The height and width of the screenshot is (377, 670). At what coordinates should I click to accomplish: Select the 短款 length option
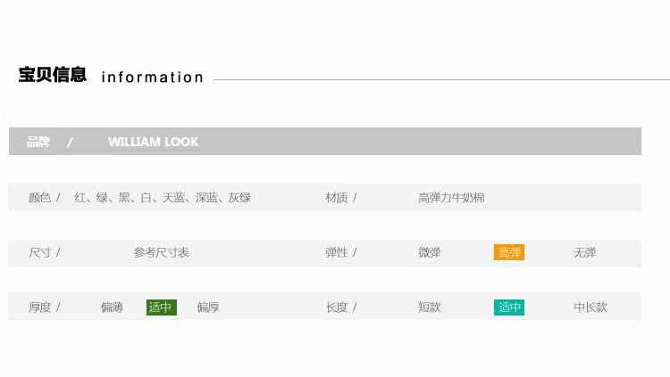coord(430,307)
